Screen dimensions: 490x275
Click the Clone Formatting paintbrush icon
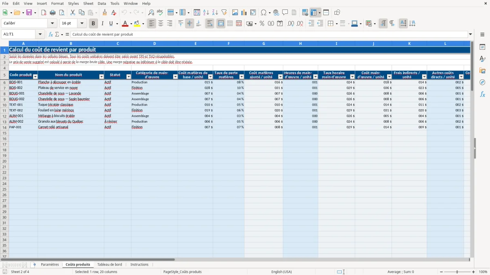tap(105, 13)
